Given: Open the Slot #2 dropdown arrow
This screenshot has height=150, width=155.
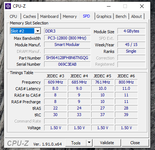Looking at the screenshot, I should [x=38, y=31].
